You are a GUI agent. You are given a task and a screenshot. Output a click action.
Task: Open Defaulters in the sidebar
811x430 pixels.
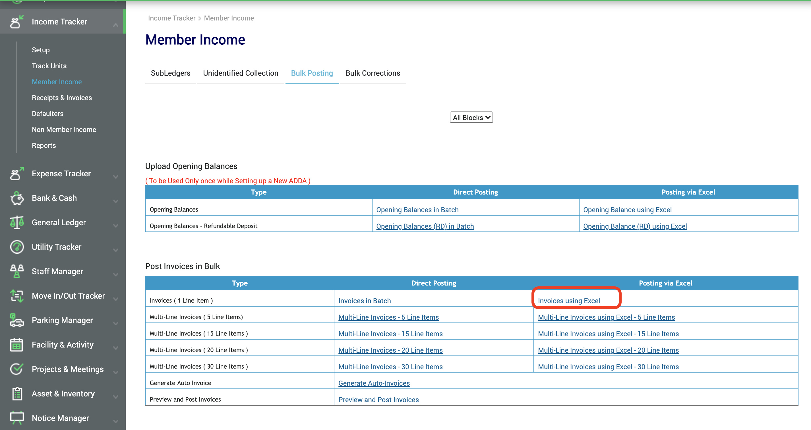pyautogui.click(x=47, y=114)
